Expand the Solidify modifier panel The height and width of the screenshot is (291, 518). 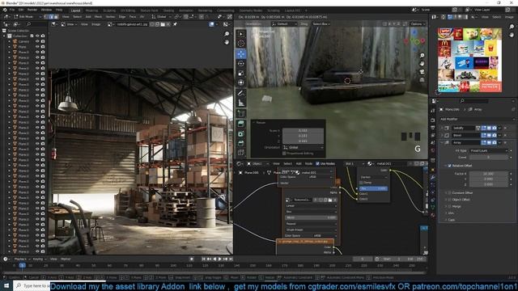pos(443,128)
